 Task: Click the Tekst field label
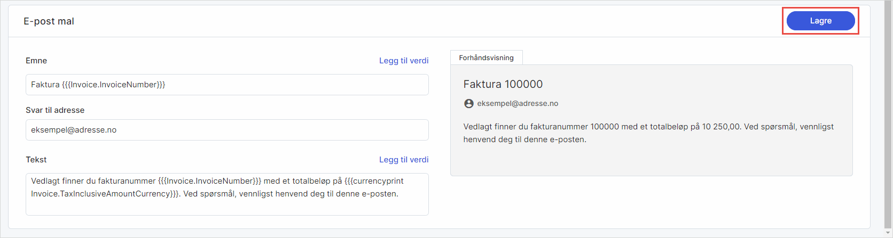(36, 160)
